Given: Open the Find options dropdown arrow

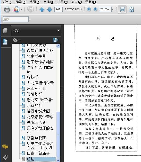Looking at the screenshot, I should coord(30,19).
